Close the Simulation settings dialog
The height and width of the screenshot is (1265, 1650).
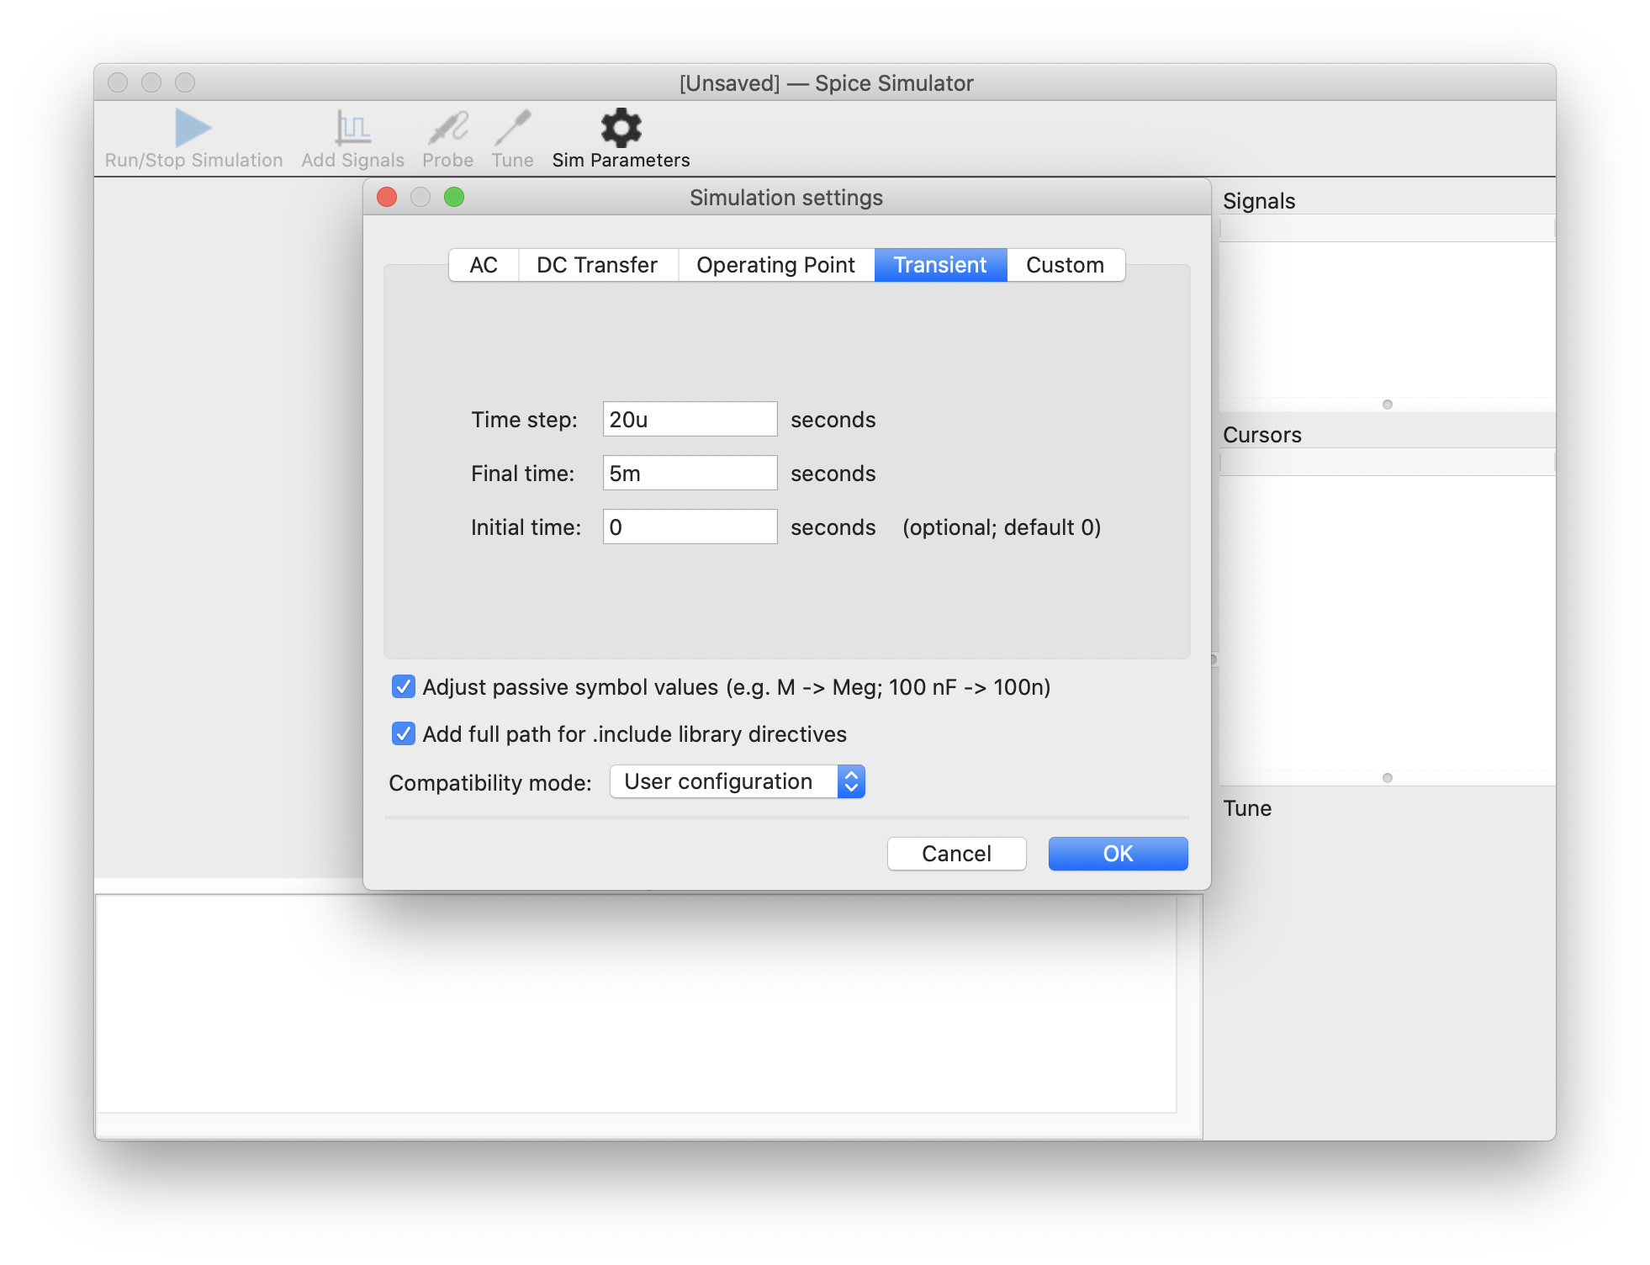coord(387,197)
